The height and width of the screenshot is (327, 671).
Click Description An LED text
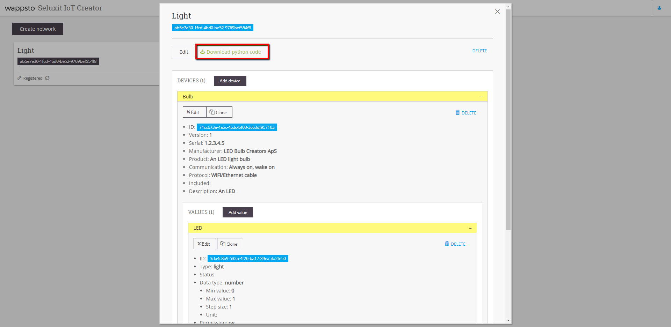coord(212,191)
